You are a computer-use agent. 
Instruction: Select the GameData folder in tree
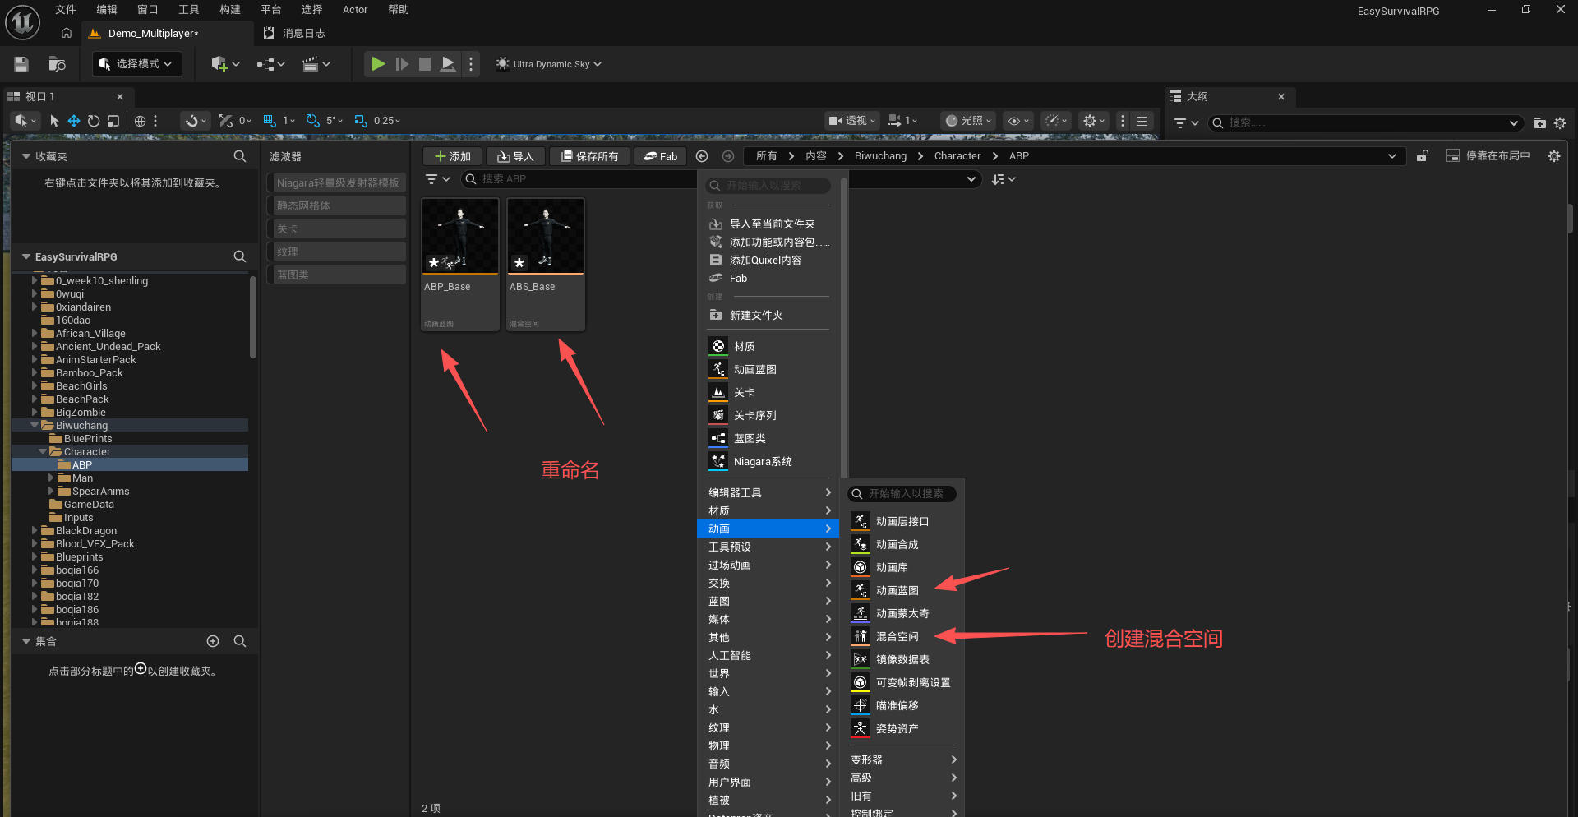[x=89, y=505]
